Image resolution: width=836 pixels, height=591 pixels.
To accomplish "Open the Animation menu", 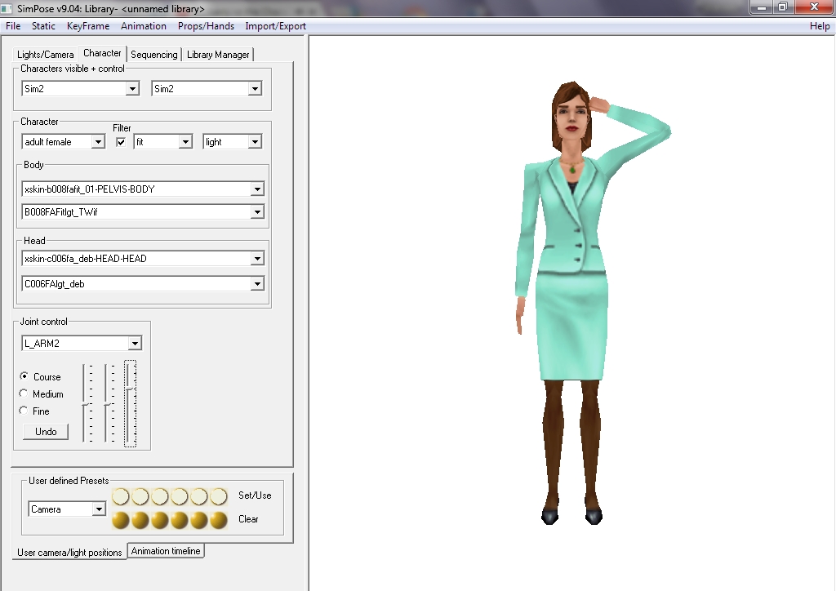I will 143,26.
